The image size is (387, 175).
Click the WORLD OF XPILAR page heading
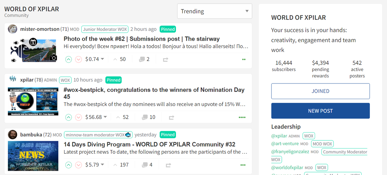point(32,9)
